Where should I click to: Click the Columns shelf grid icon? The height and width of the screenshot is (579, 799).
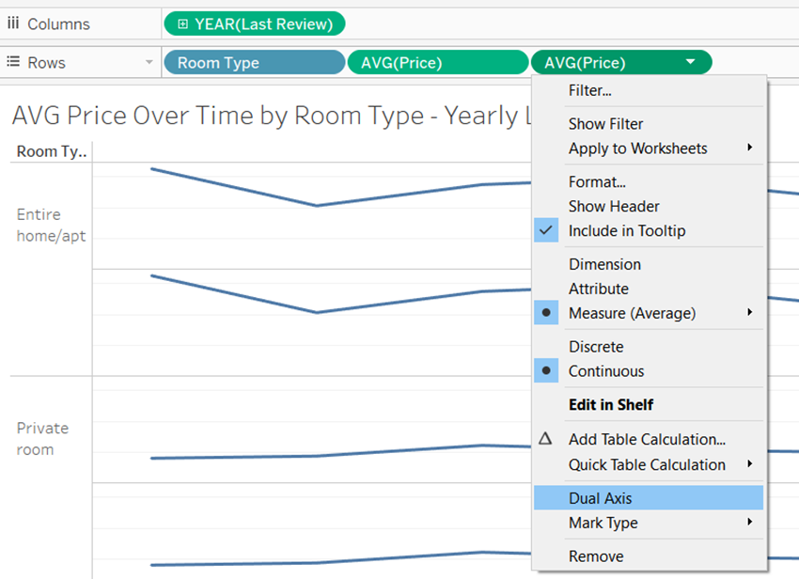tap(13, 23)
